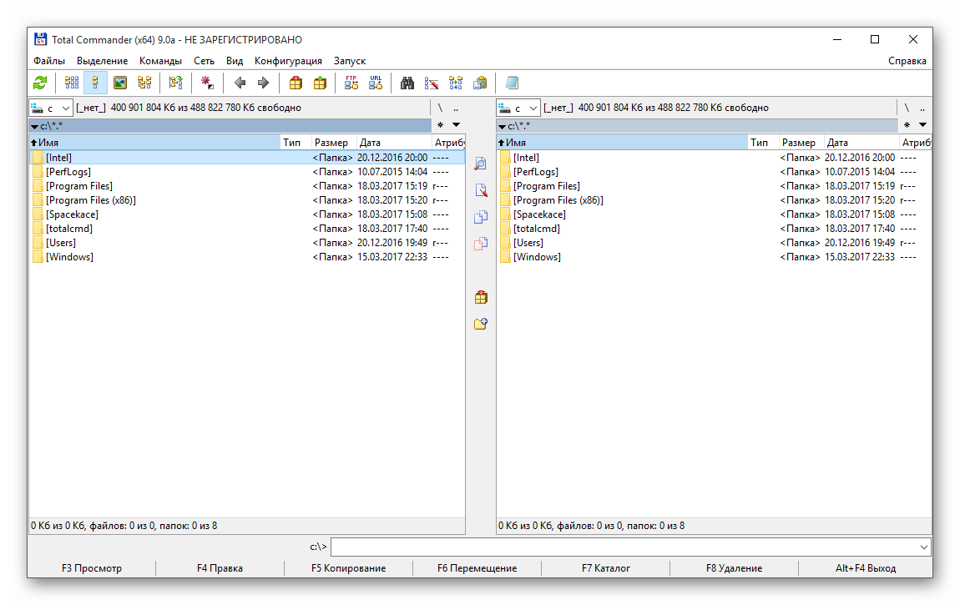This screenshot has width=960, height=605.
Task: Open the left panel drive dropdown
Action: tap(50, 108)
